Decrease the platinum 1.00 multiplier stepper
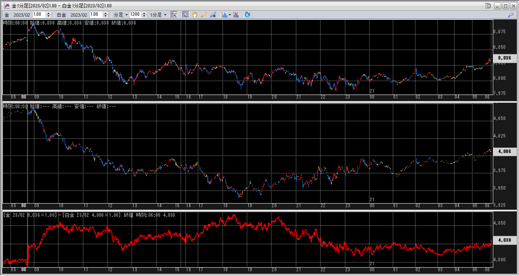 [x=105, y=16]
